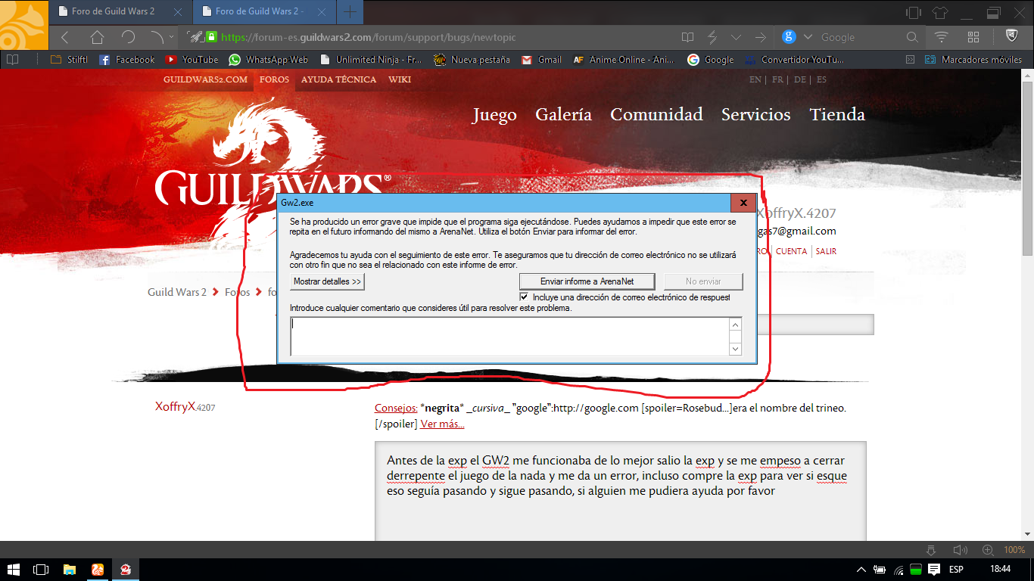
Task: Open the dropdown beside the forward arrow
Action: [172, 37]
